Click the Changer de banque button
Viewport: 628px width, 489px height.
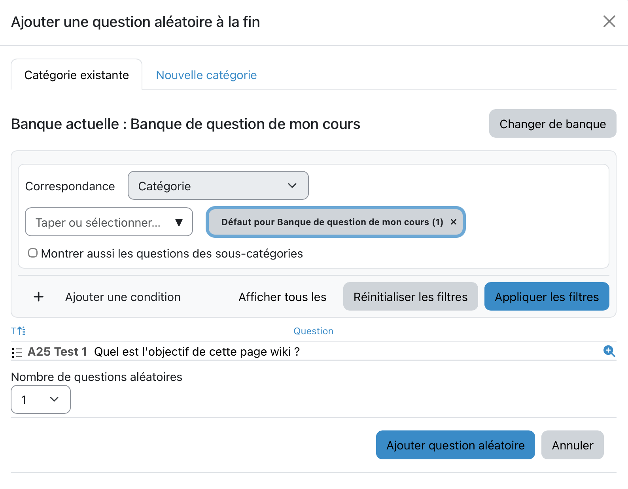[552, 124]
